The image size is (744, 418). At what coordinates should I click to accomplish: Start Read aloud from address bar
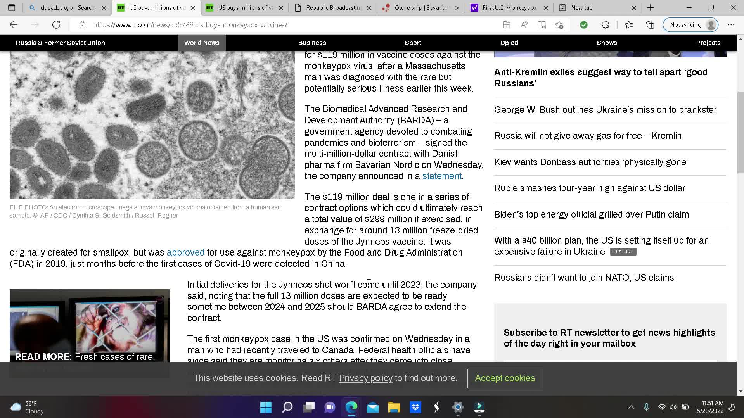[524, 25]
